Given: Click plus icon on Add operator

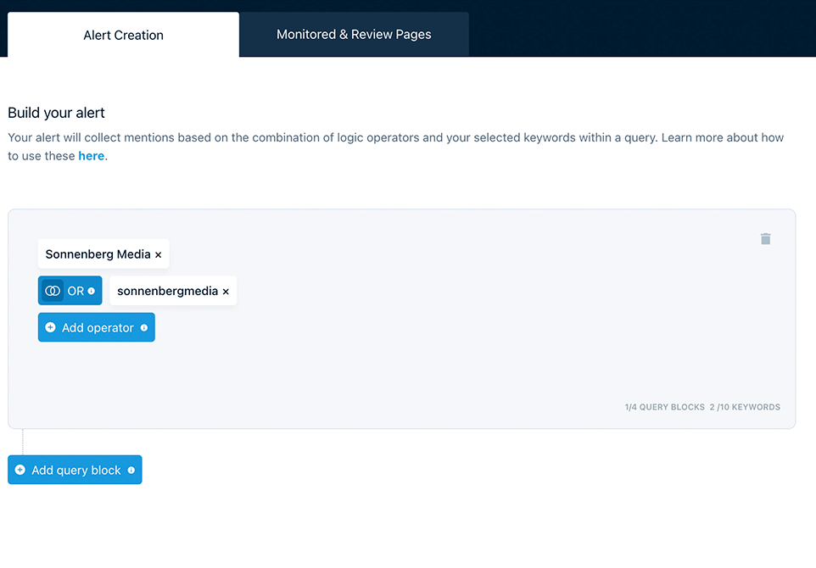Looking at the screenshot, I should (x=51, y=327).
